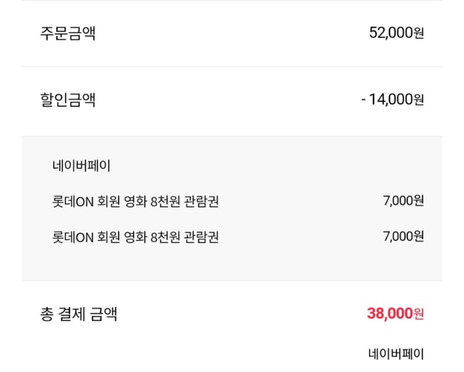Click the first 7,000원 coupon value

(403, 201)
